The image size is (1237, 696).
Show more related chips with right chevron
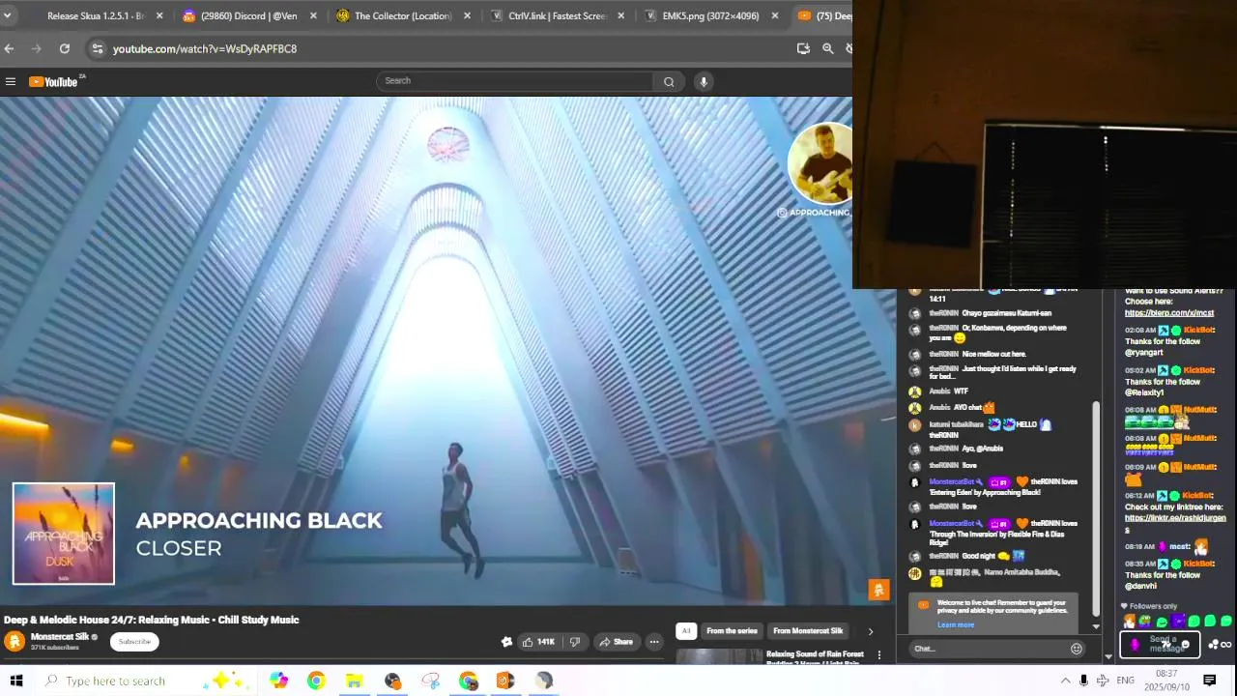point(870,631)
